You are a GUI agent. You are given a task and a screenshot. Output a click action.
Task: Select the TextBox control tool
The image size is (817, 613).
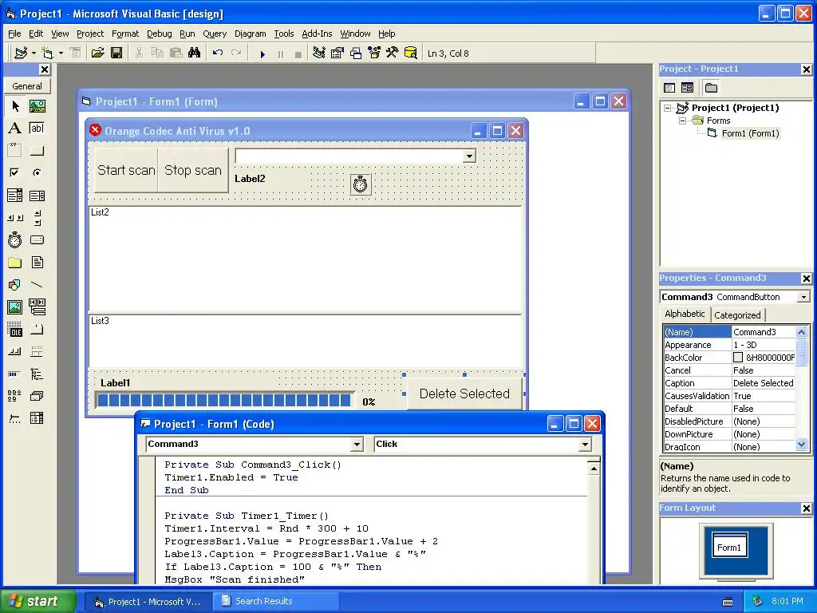pos(37,129)
